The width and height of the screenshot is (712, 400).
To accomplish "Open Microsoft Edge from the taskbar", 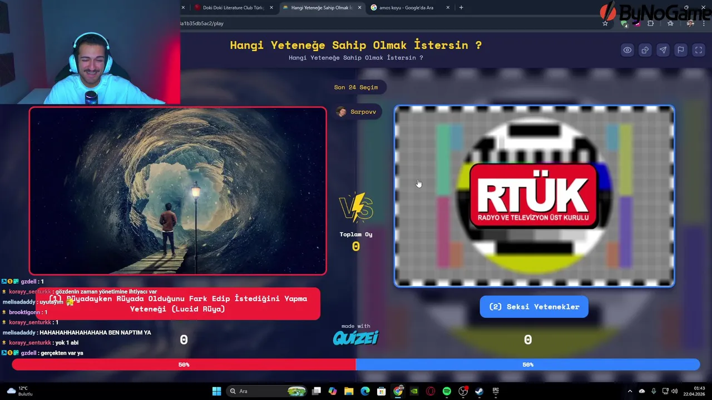I will [365, 391].
